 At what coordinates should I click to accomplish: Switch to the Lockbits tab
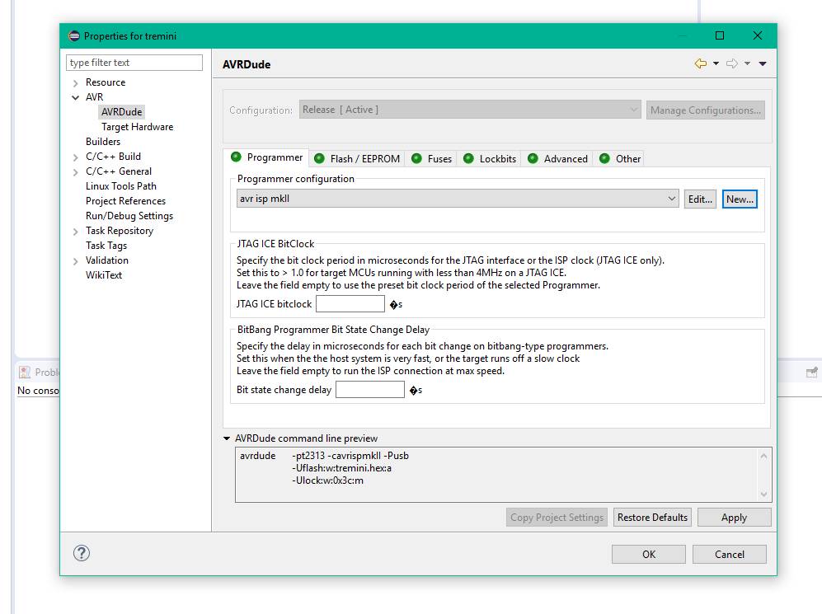pyautogui.click(x=491, y=159)
